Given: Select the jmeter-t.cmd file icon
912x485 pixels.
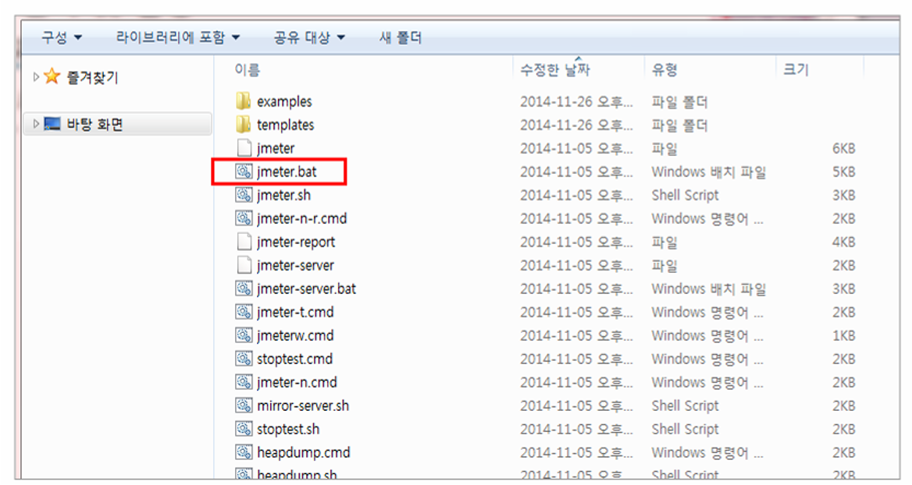Looking at the screenshot, I should (x=244, y=312).
